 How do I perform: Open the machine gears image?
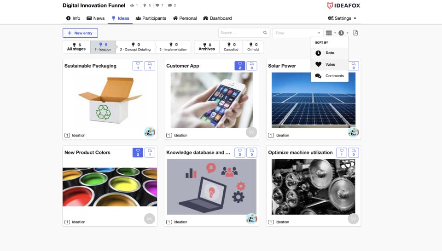point(314,187)
